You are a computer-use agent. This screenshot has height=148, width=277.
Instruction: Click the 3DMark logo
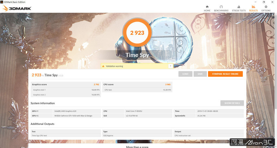pyautogui.click(x=17, y=8)
